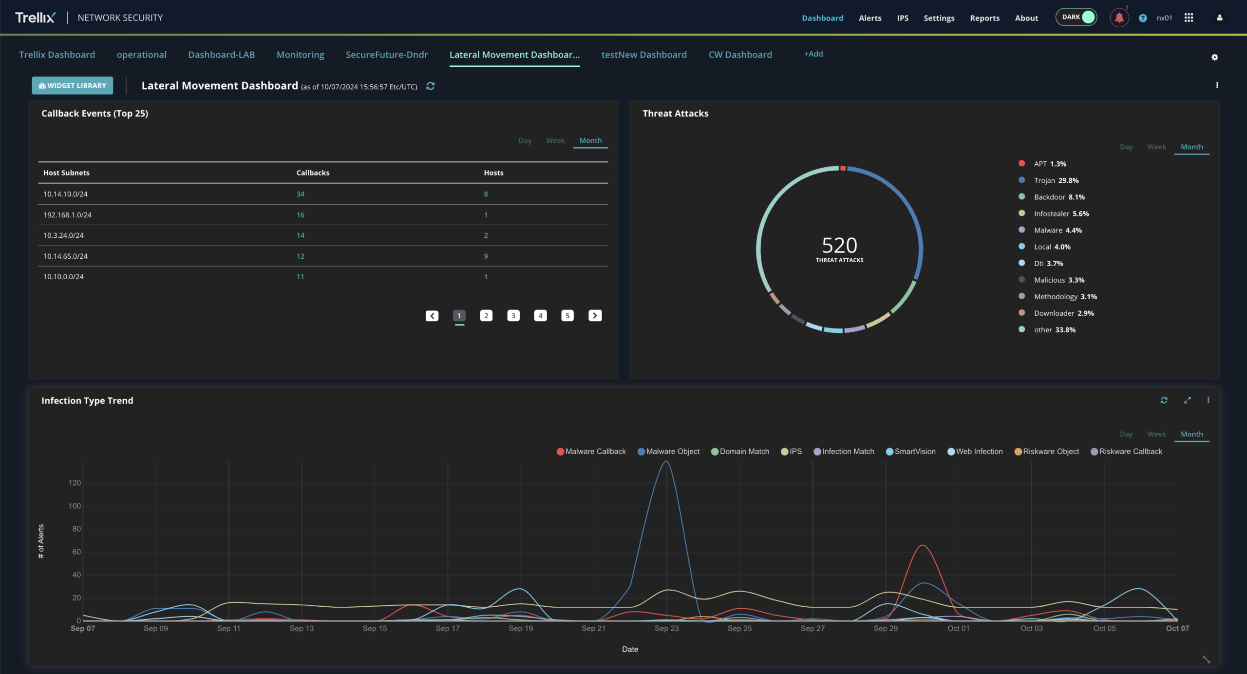Toggle the DARK theme switch
Screen dimensions: 1247x674
(1076, 17)
